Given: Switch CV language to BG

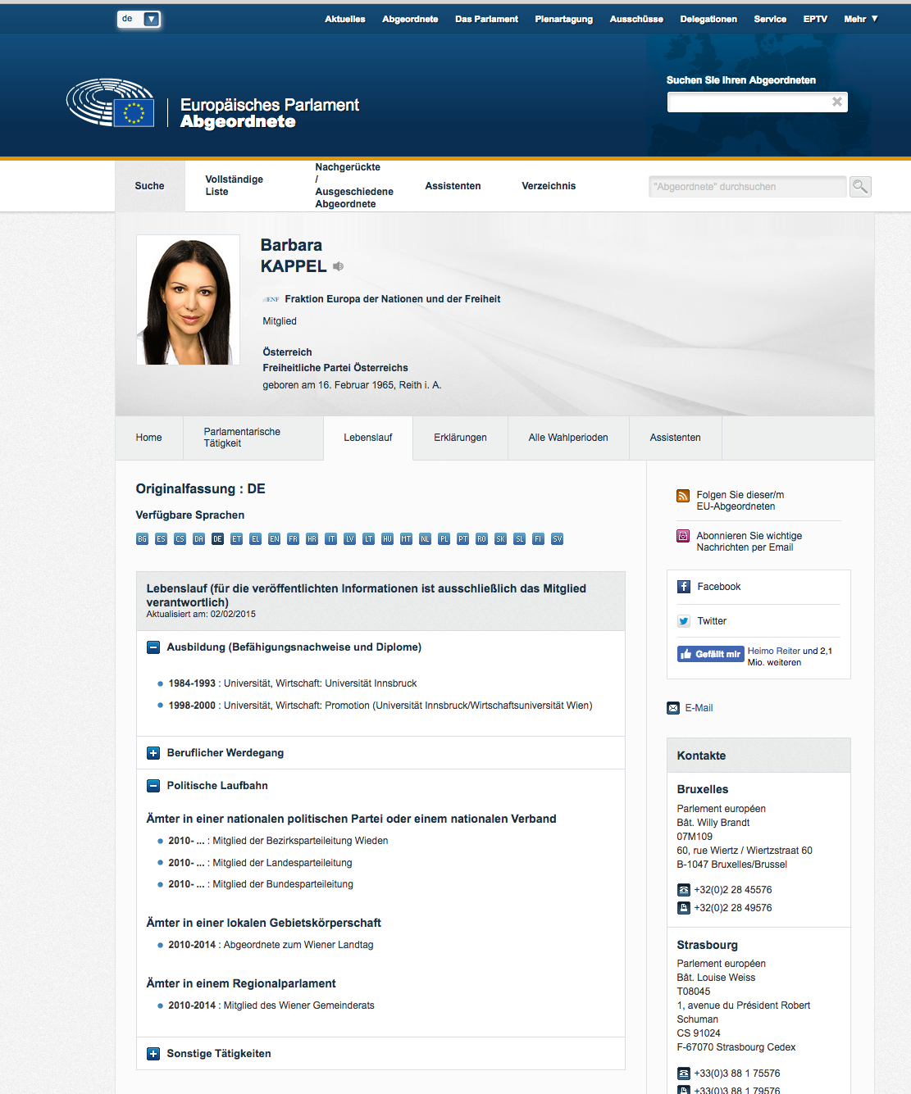Looking at the screenshot, I should coord(143,539).
